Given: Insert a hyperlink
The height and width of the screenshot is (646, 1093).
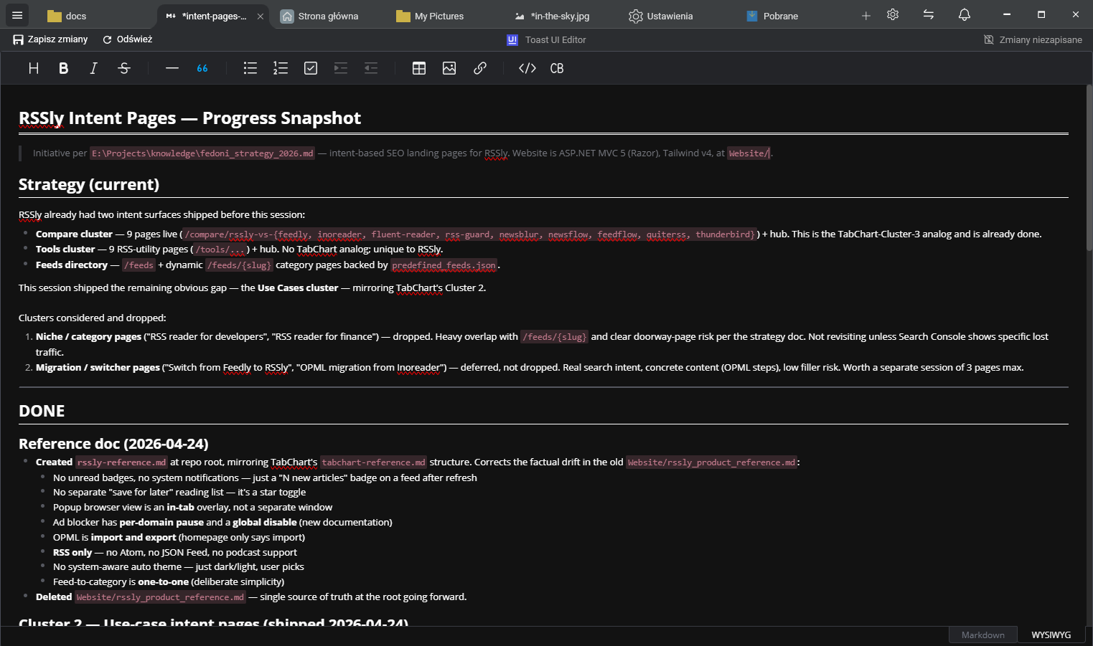Looking at the screenshot, I should 480,68.
